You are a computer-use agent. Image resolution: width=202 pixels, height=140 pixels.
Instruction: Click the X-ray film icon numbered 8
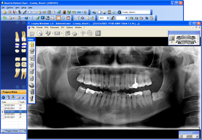172,38
